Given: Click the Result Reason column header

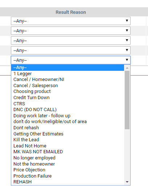Looking at the screenshot, I should click(71, 12).
